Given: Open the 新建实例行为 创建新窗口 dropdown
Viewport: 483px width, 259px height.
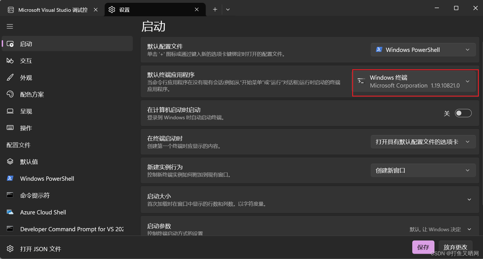Looking at the screenshot, I should point(423,170).
